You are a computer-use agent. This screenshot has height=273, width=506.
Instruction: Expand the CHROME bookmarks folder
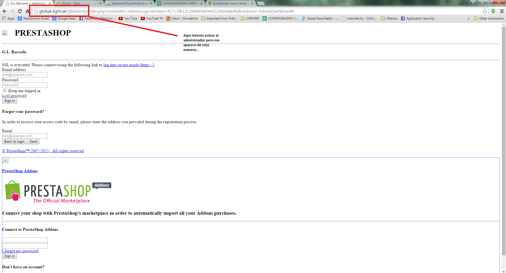click(250, 18)
